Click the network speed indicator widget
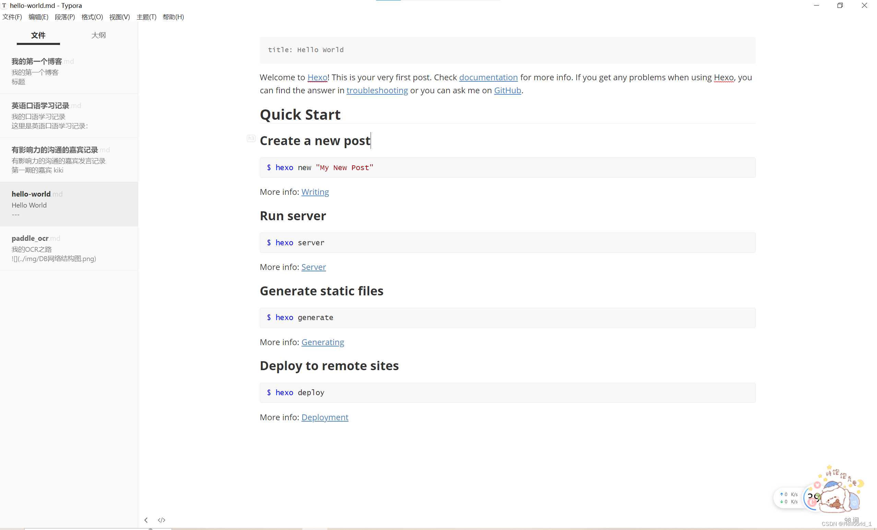Screen dimensions: 877x530 point(789,498)
